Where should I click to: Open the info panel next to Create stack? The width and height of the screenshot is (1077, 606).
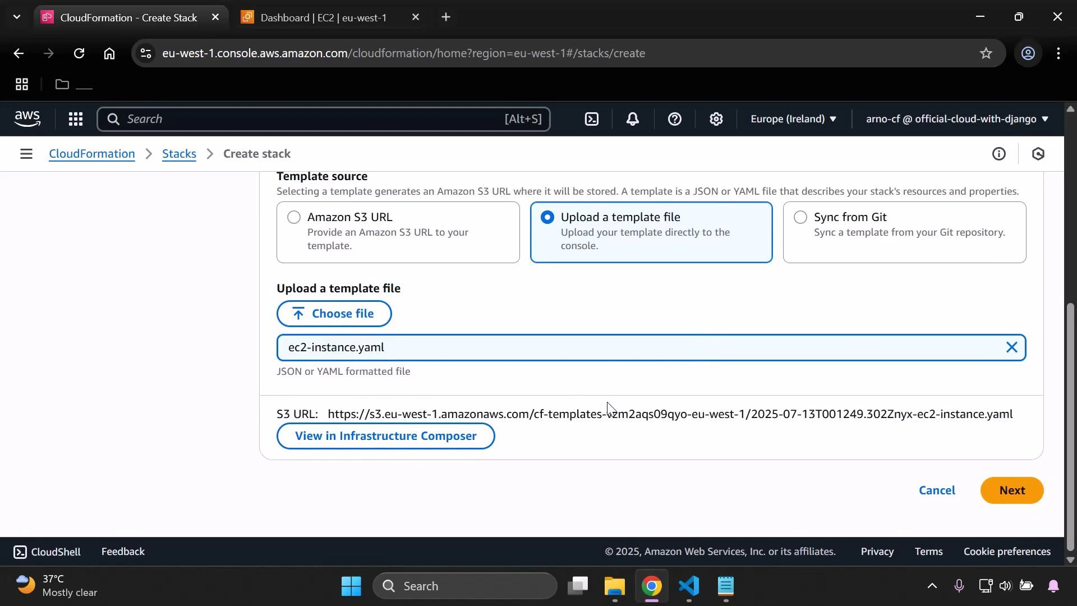click(1000, 153)
